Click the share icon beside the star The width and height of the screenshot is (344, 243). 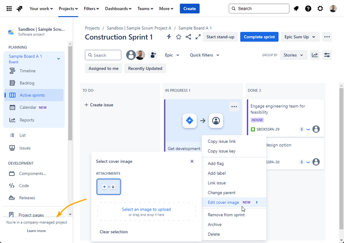tap(188, 37)
